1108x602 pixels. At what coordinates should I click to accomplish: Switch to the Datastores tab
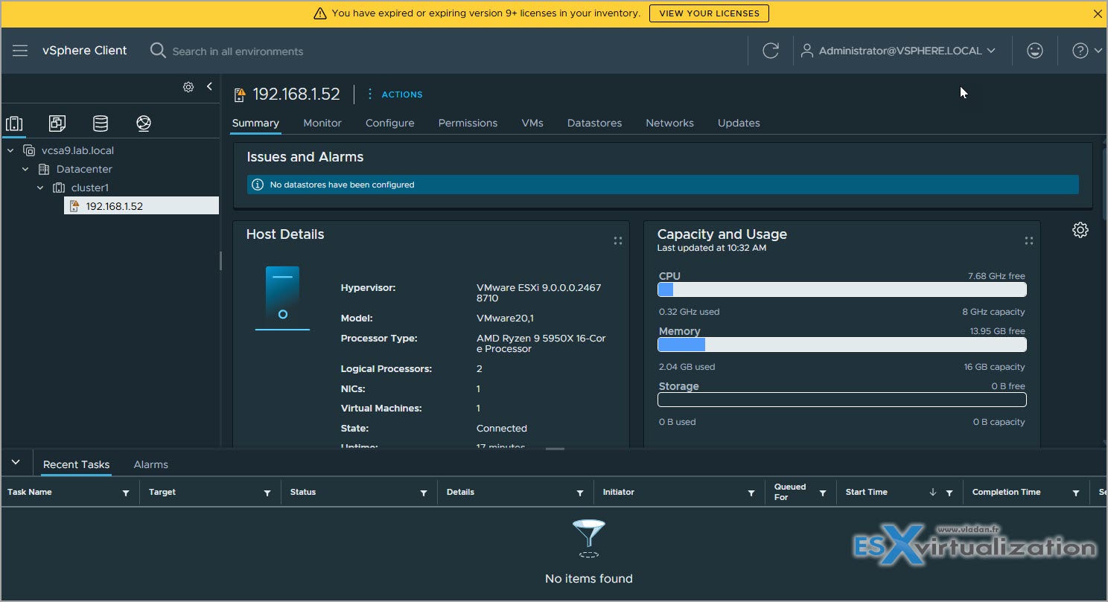pos(594,124)
